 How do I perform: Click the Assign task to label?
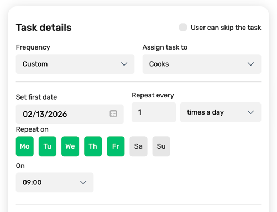click(x=165, y=47)
